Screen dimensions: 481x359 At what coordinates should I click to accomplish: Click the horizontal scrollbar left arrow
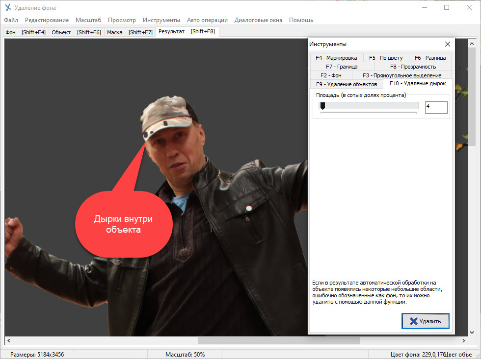[8, 340]
